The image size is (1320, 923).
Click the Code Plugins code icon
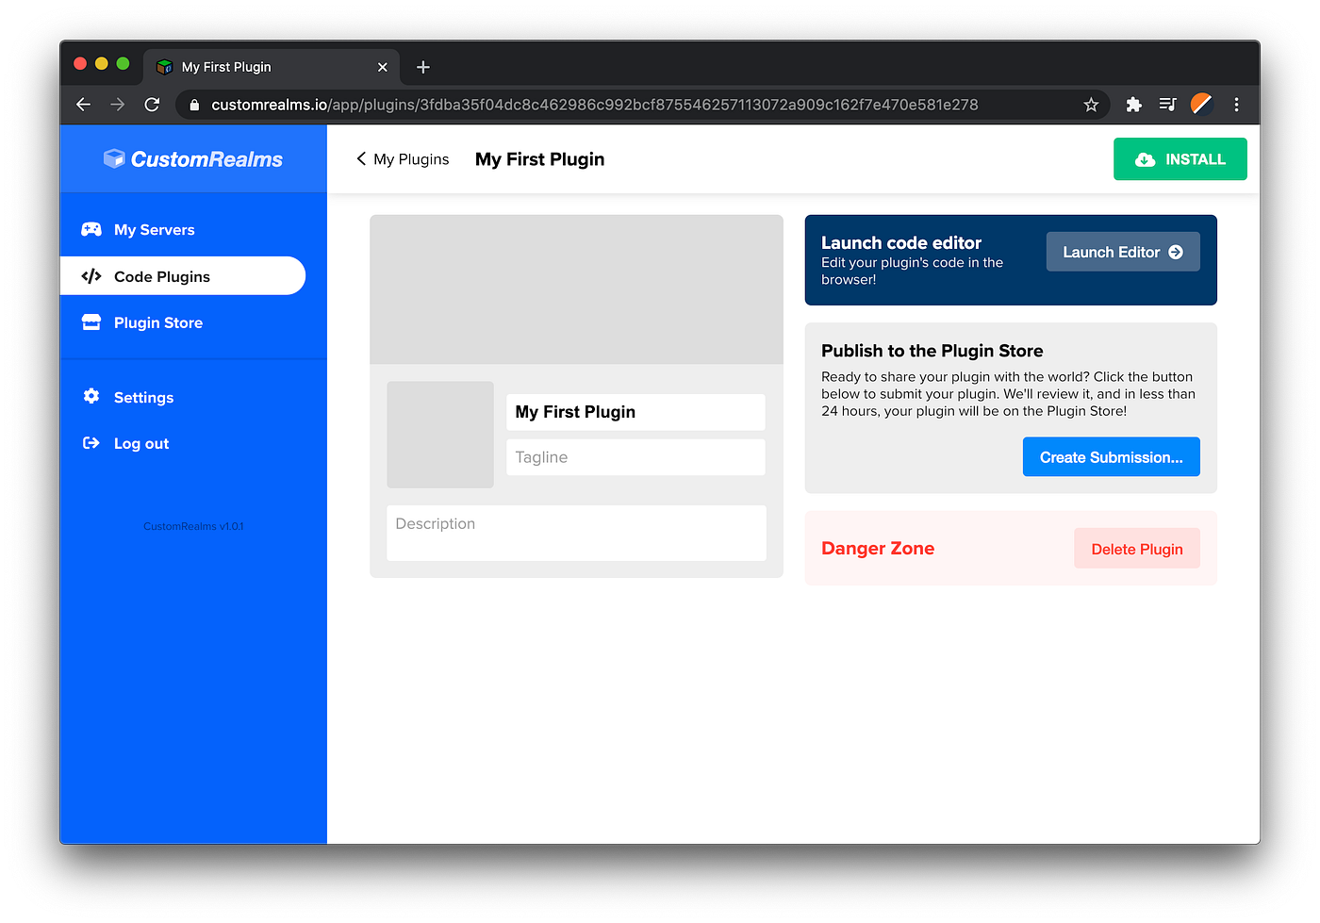coord(91,276)
